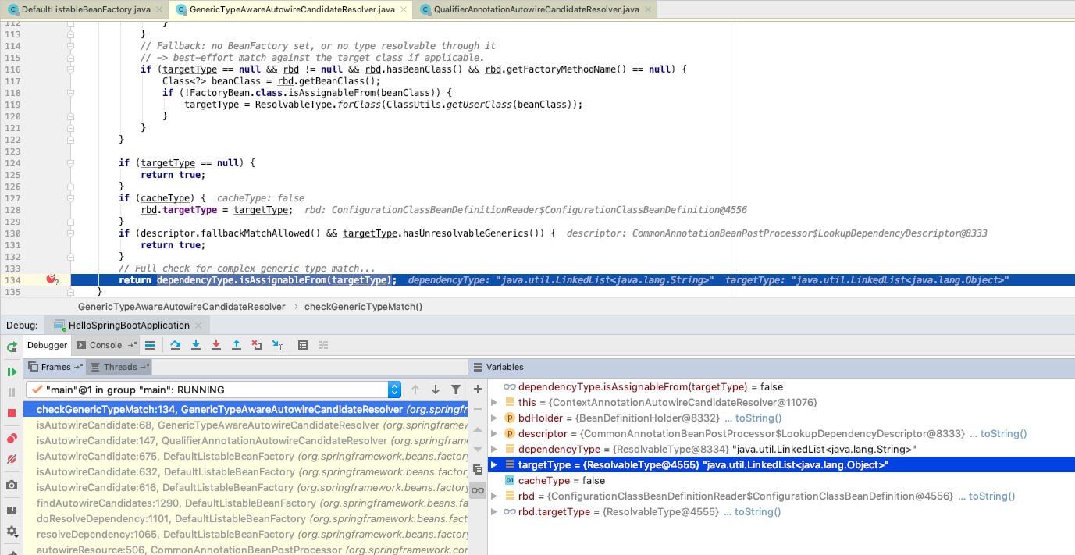Viewport: 1075px width, 555px height.
Task: Click the Step Into icon
Action: (x=196, y=344)
